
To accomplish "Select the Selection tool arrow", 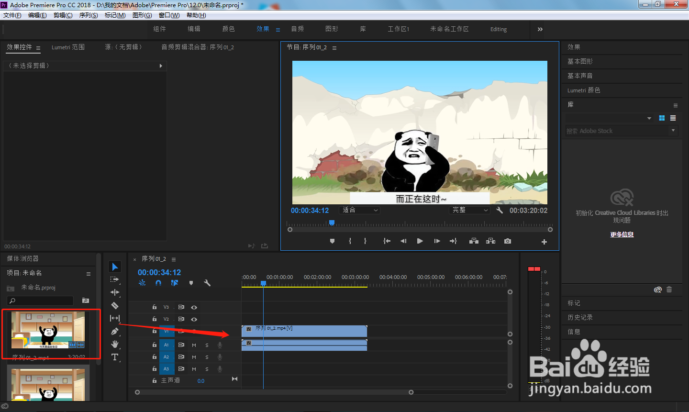I will 115,267.
